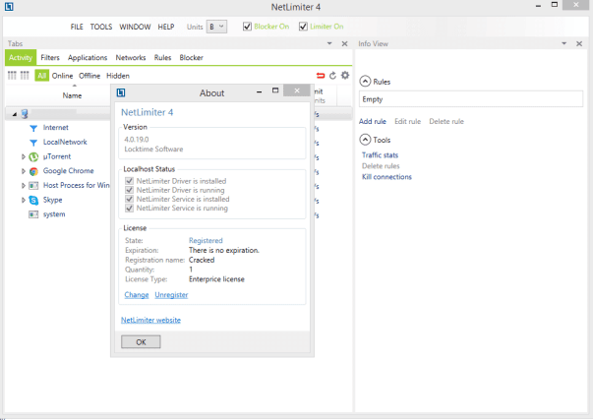Toggle NetLimiter Driver is running checkbox
This screenshot has height=420, width=593.
pyautogui.click(x=130, y=190)
